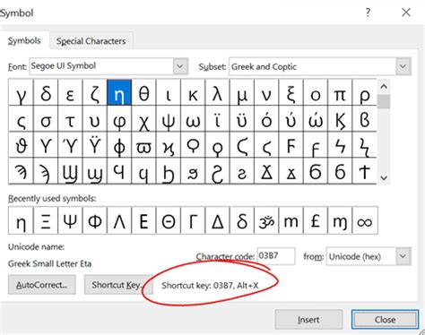
Task: Pick the mu μ symbol cell
Action: (x=242, y=92)
